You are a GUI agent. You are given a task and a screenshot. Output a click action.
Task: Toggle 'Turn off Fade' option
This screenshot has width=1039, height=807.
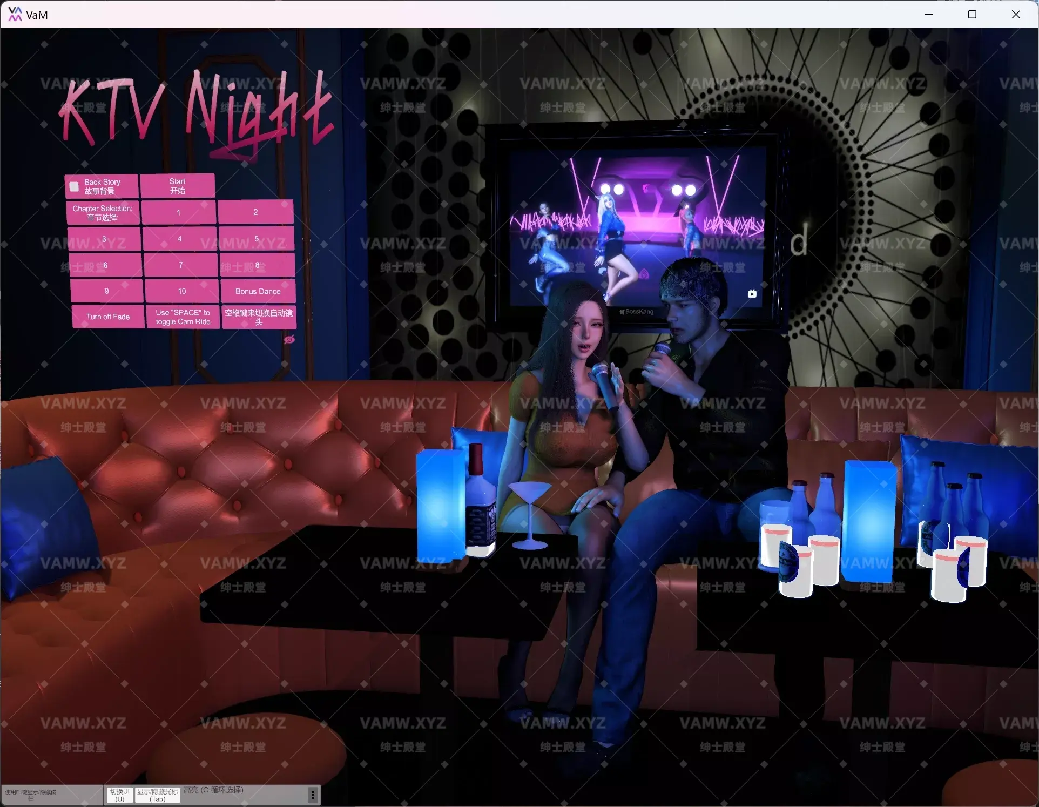coord(107,317)
